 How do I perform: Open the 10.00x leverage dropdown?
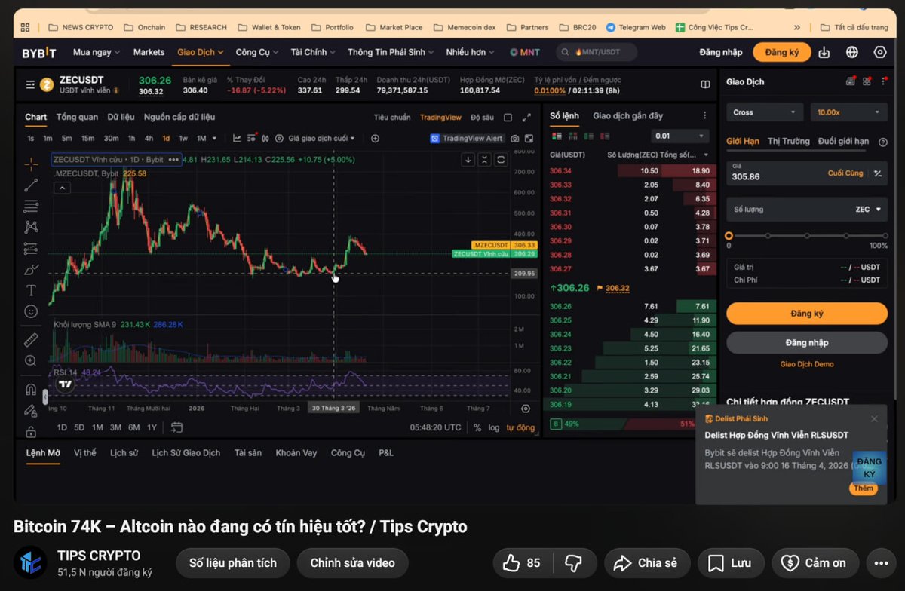[x=848, y=112]
